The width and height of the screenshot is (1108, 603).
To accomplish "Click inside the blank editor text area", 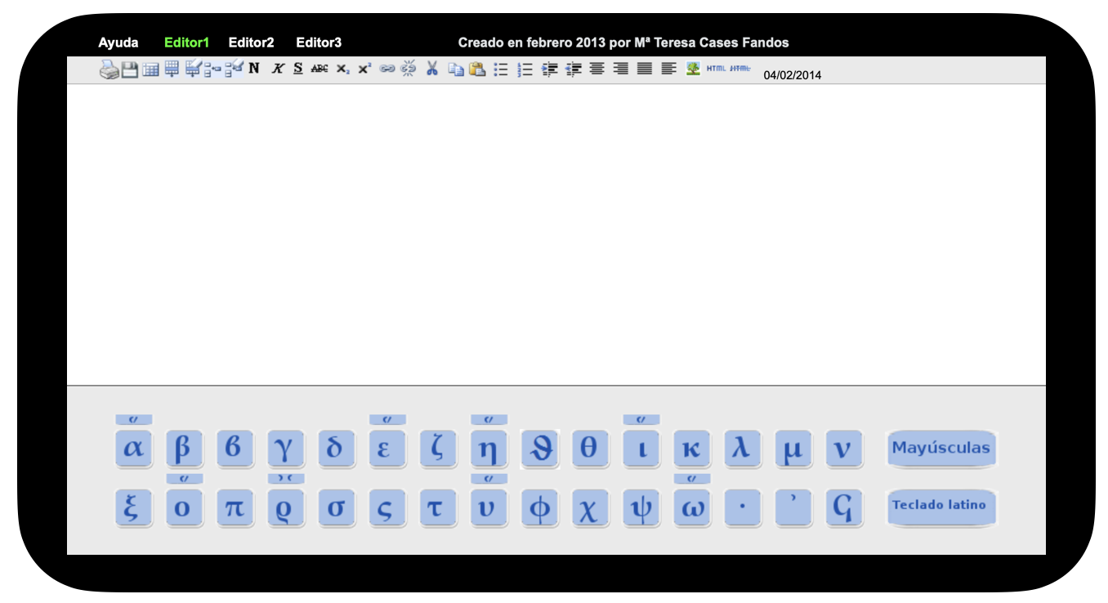I will [556, 234].
